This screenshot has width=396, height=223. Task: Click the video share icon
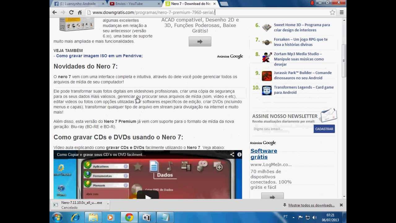[x=232, y=155]
